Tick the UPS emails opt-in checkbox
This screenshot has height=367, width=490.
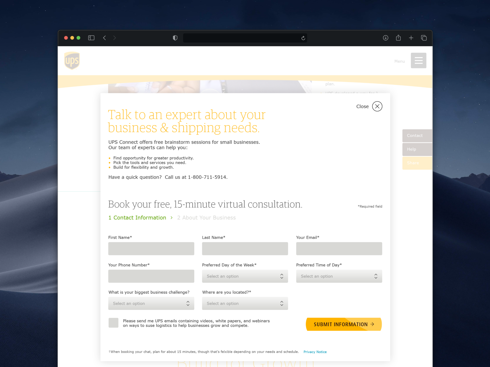click(x=113, y=323)
